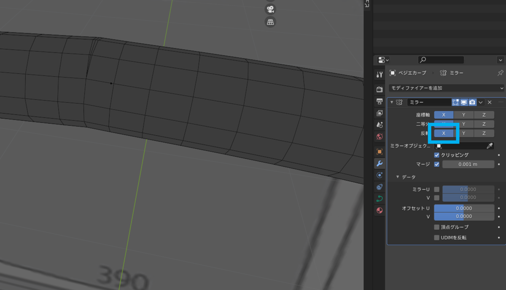
Task: Click the ミラーU value slider
Action: pyautogui.click(x=468, y=189)
